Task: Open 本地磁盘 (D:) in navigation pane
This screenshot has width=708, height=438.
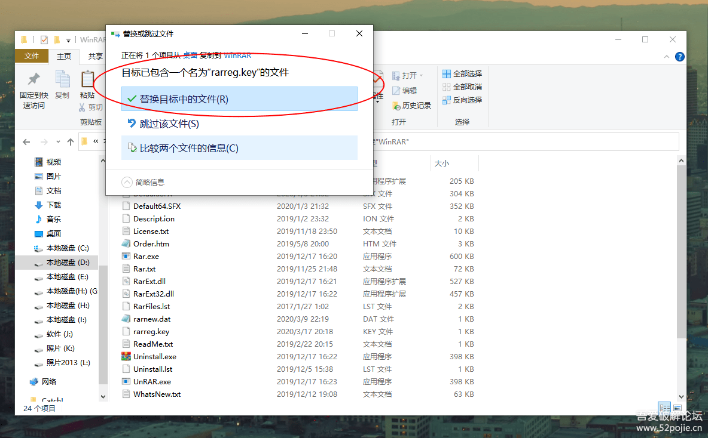Action: pyautogui.click(x=68, y=262)
